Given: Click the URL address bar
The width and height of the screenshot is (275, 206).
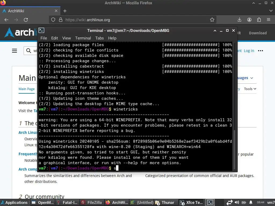Looking at the screenshot, I should point(132,20).
